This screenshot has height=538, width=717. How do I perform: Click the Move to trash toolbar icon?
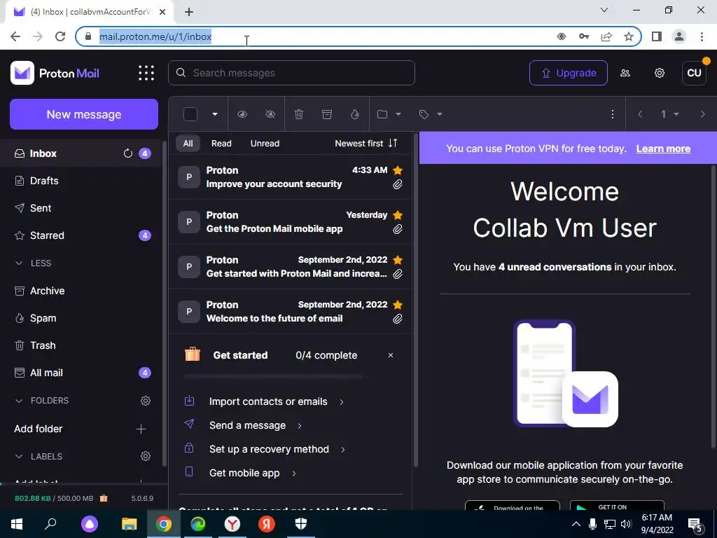298,114
